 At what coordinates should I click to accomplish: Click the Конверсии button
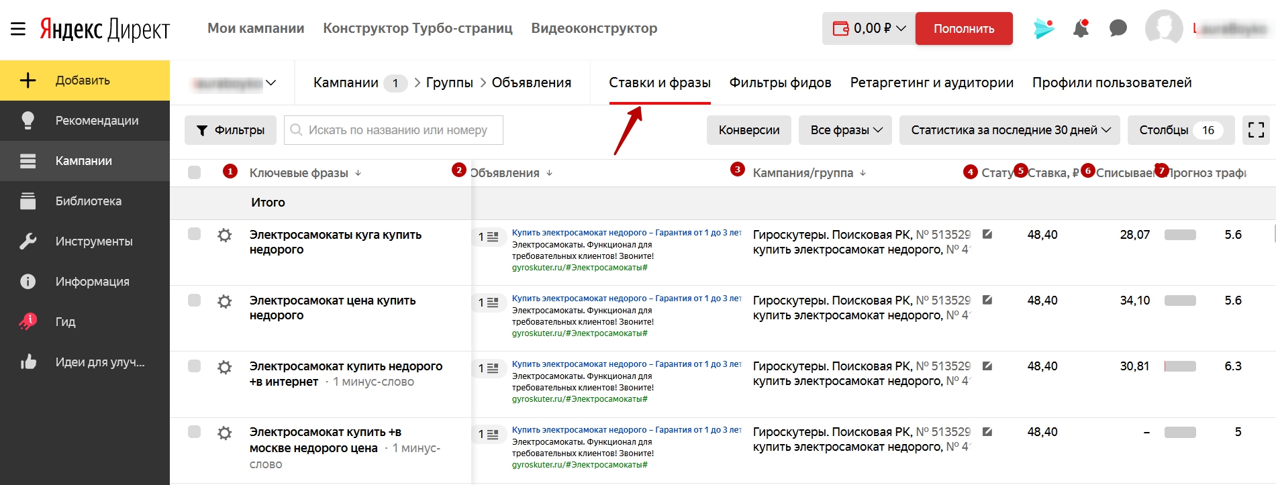[x=749, y=130]
